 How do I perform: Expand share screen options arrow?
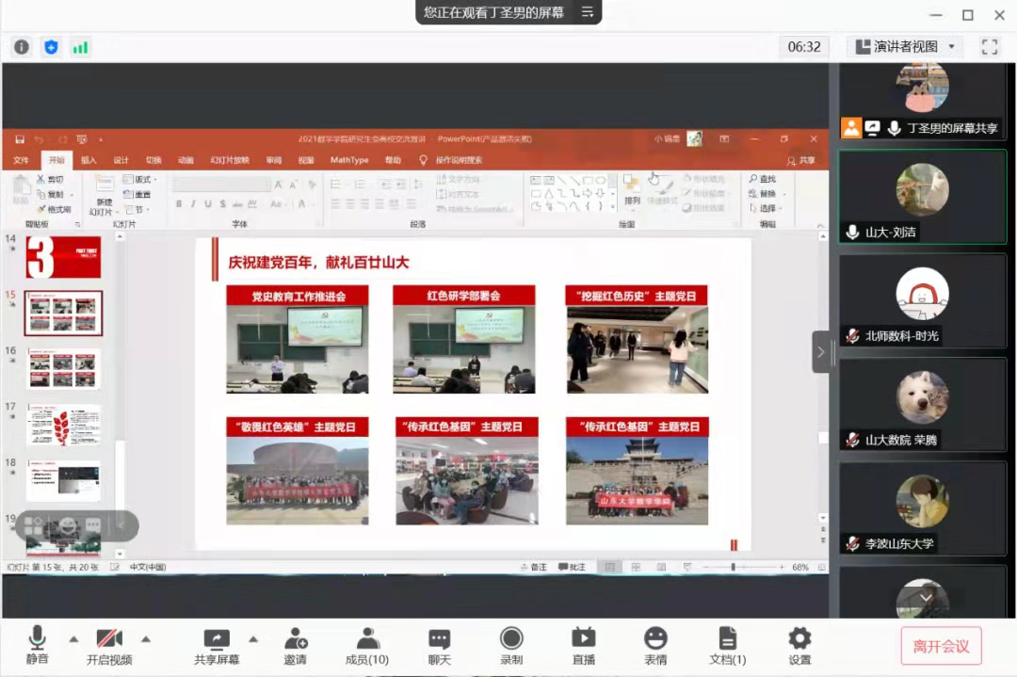(x=252, y=638)
